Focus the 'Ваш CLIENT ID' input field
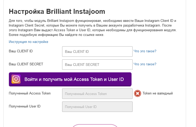 (97, 52)
